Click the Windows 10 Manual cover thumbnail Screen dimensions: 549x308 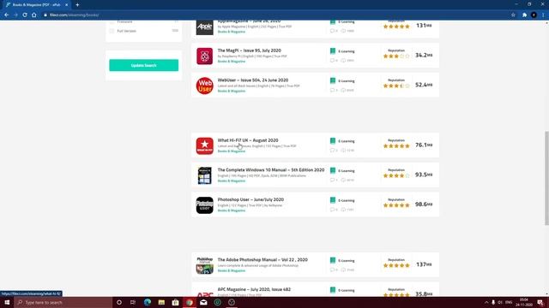[204, 175]
